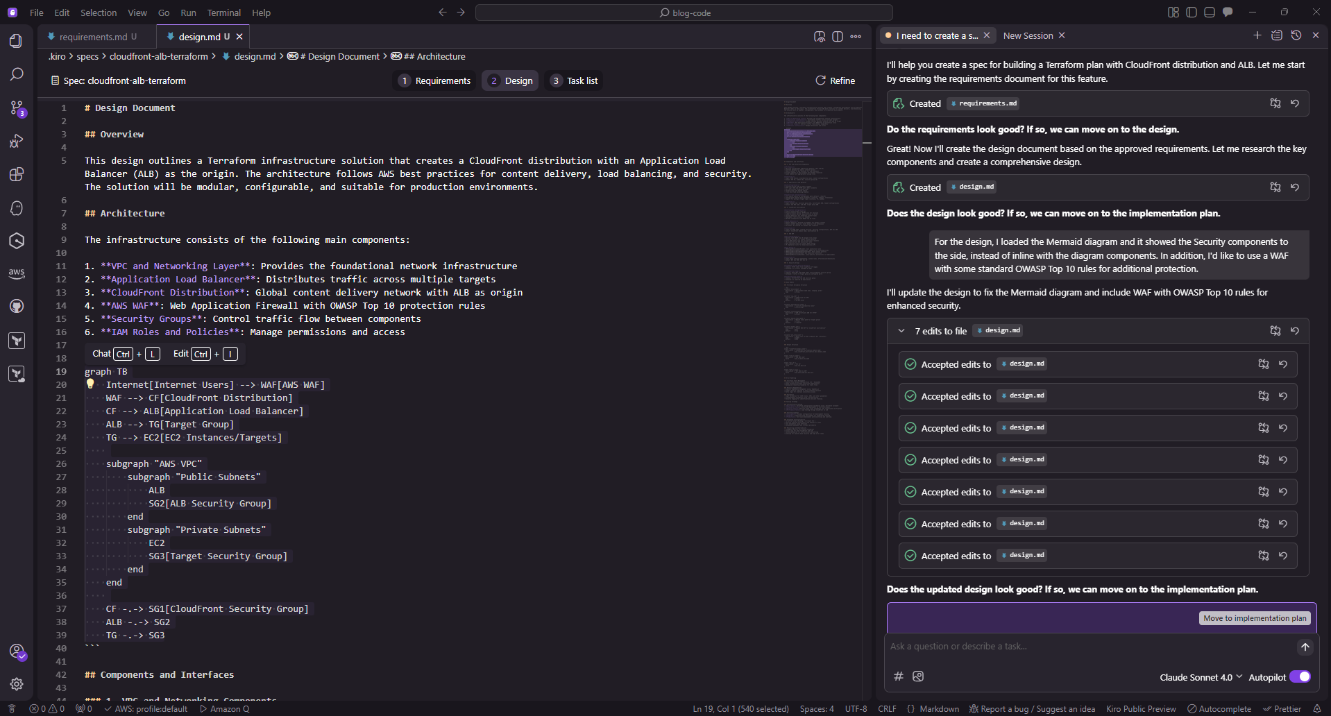View diff for 7 edits to file

tap(1275, 331)
